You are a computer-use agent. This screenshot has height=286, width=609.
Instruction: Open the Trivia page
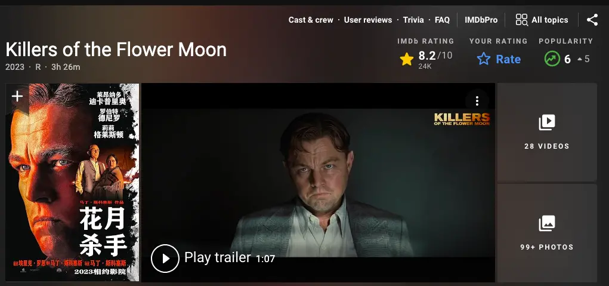pos(413,20)
